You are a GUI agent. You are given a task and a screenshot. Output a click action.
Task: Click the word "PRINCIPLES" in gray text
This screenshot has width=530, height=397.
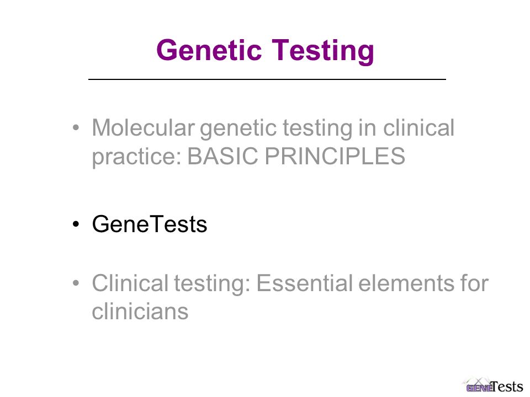(x=335, y=156)
